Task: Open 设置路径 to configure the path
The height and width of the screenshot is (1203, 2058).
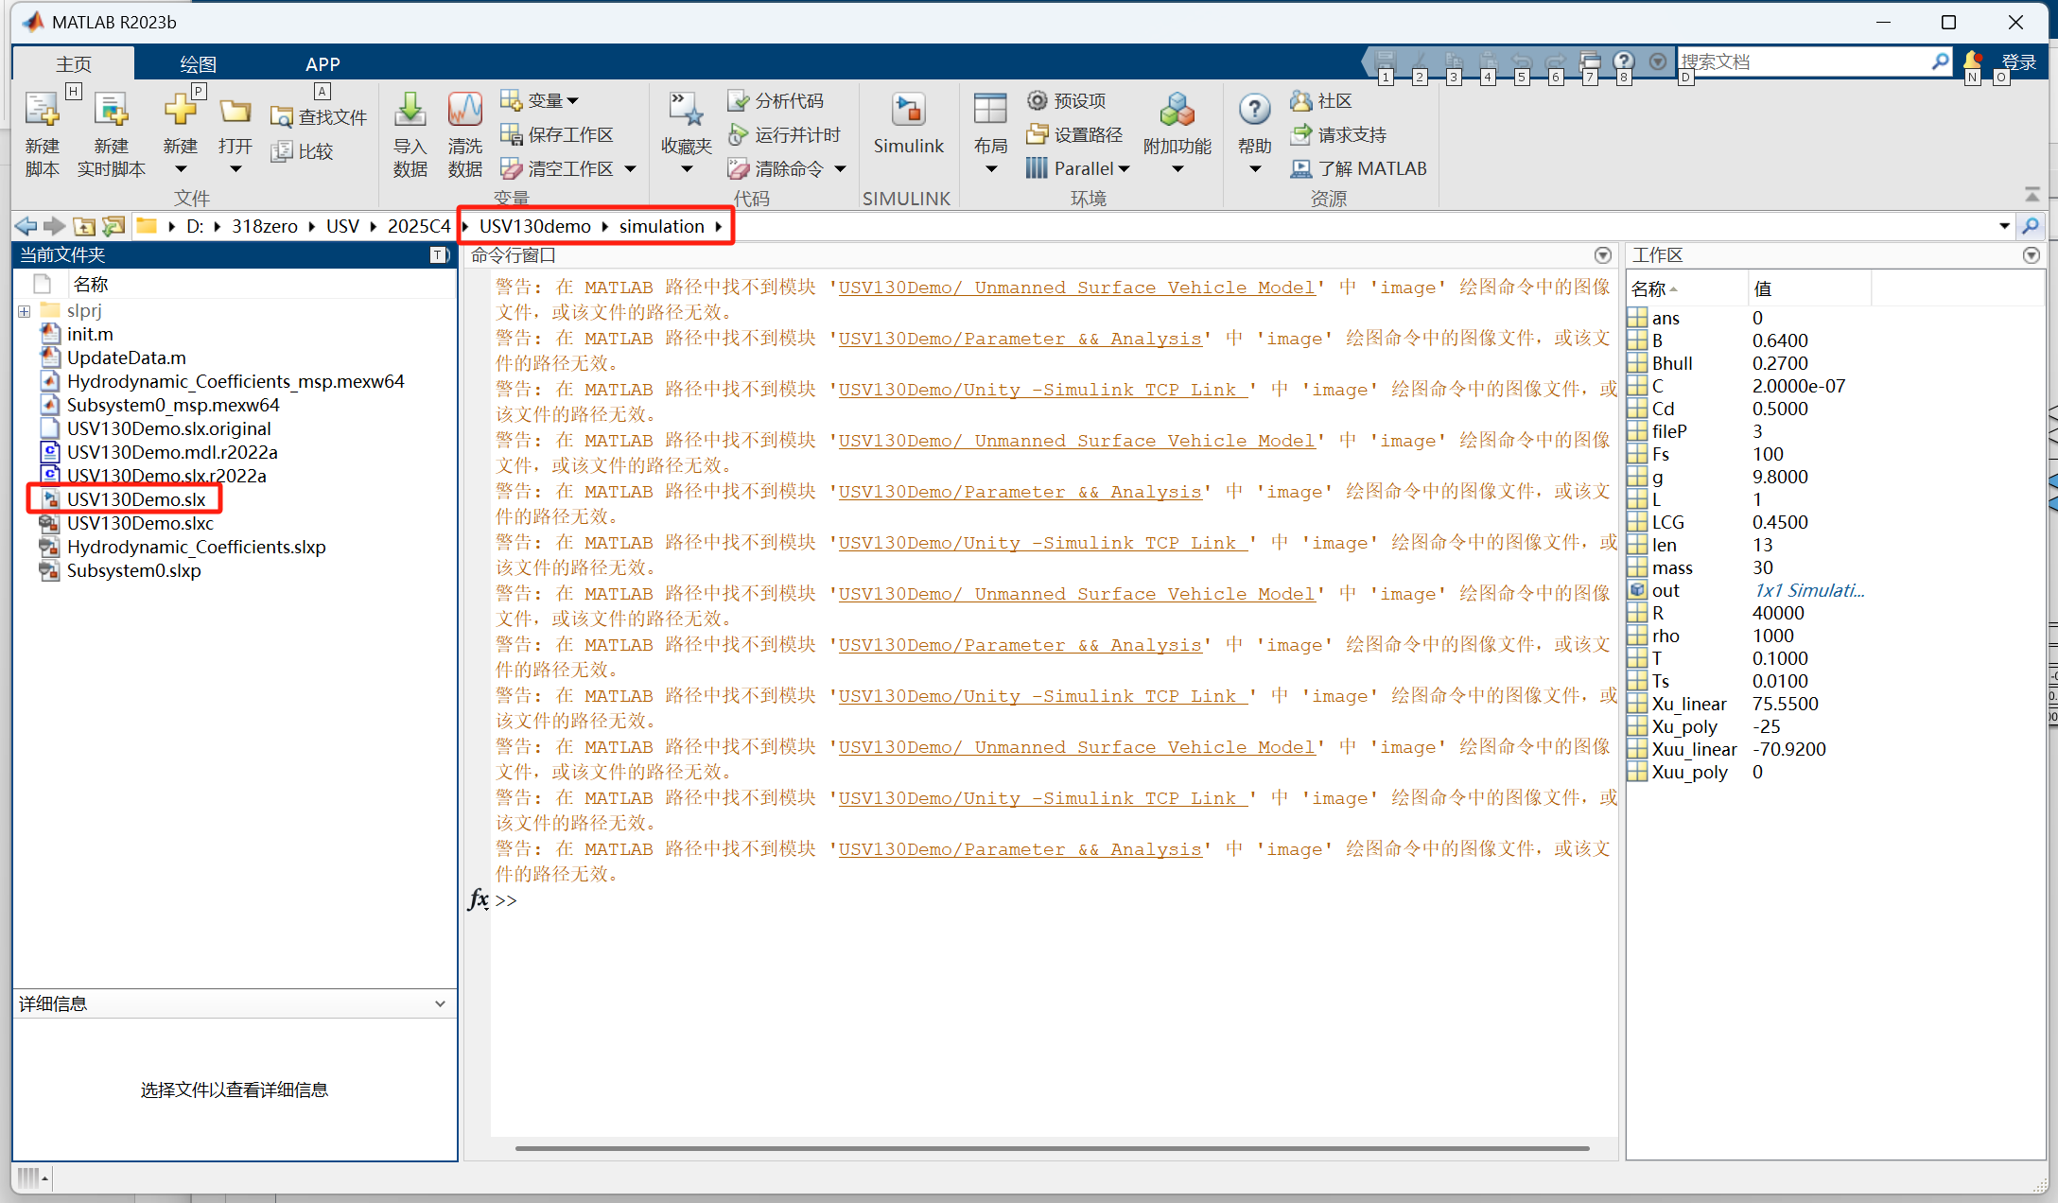Action: click(1075, 134)
